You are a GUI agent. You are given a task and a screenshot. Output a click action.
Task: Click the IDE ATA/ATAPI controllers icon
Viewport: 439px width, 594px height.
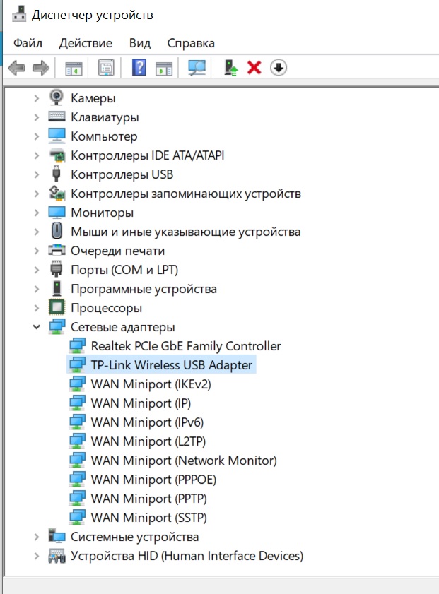coord(57,155)
